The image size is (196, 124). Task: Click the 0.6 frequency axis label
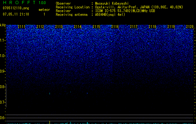3,118
